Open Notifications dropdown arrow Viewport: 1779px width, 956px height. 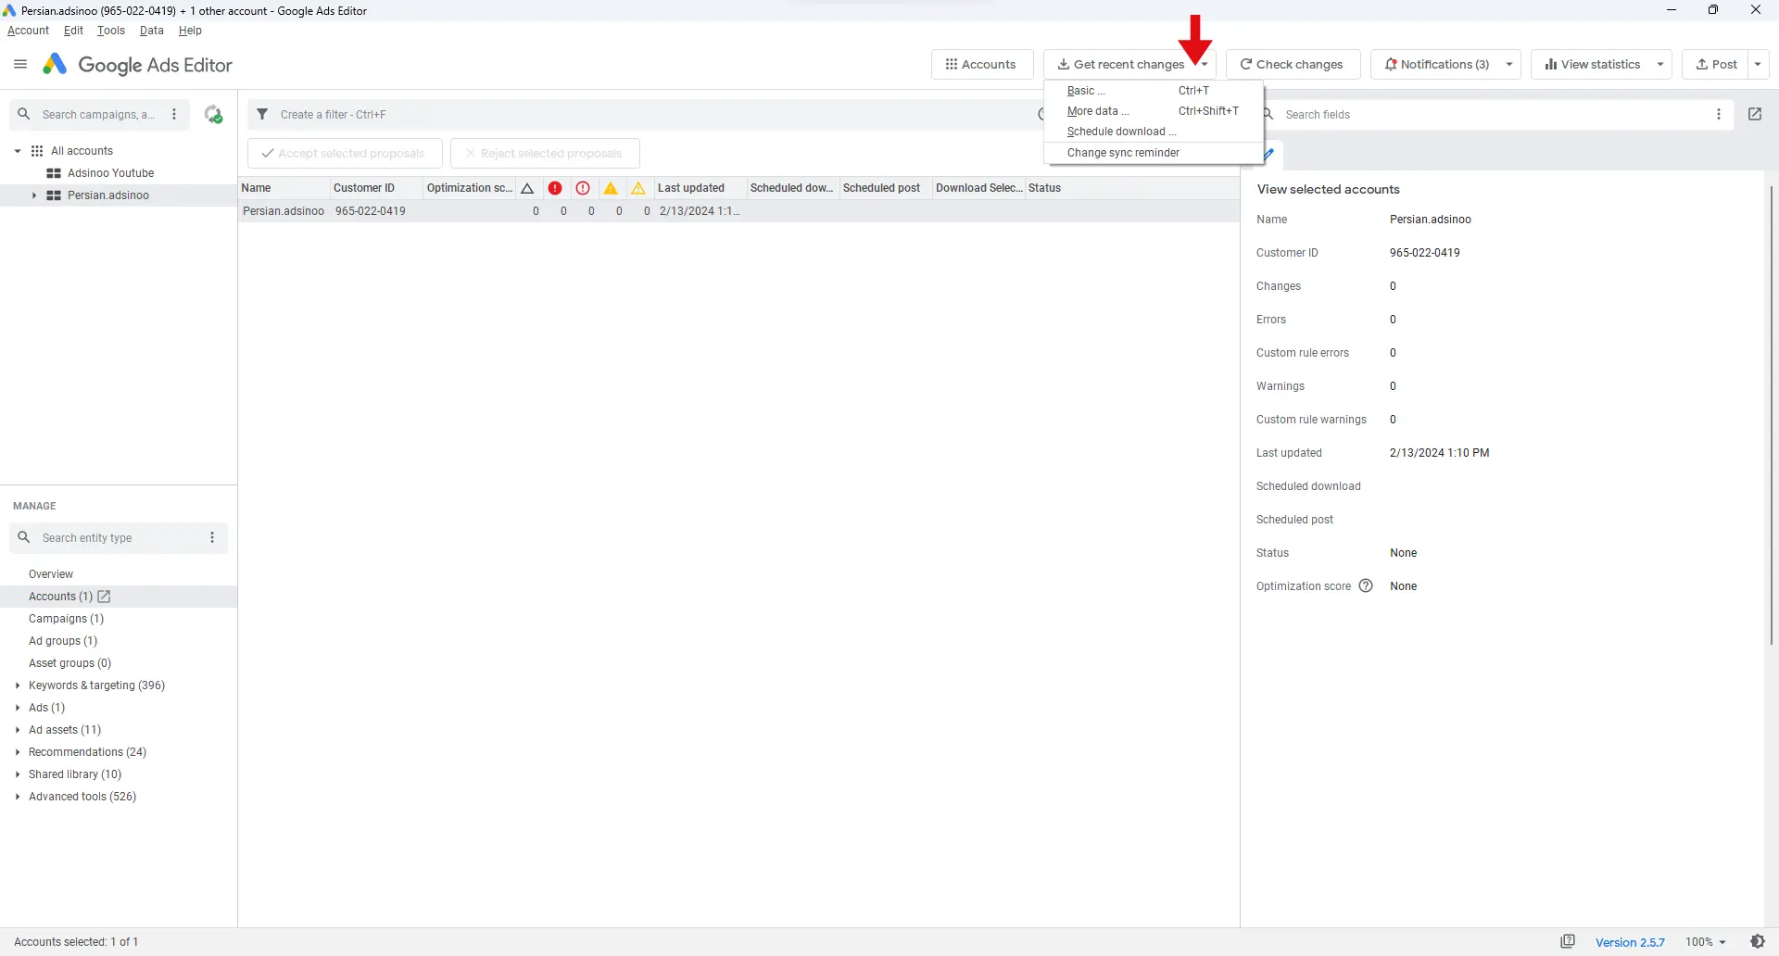pos(1509,65)
